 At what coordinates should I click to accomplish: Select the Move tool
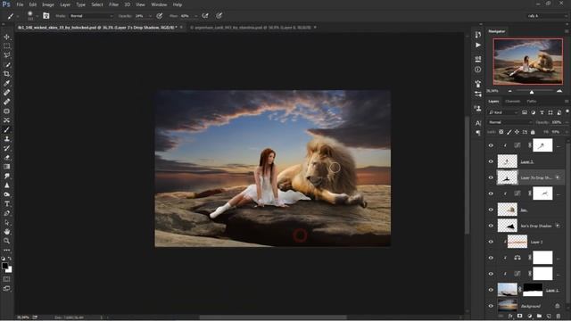coord(6,37)
